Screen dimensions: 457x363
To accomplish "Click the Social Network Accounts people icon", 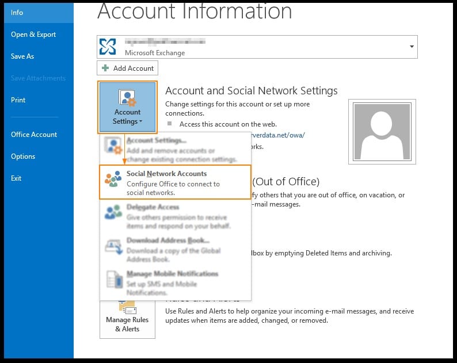I will click(113, 179).
